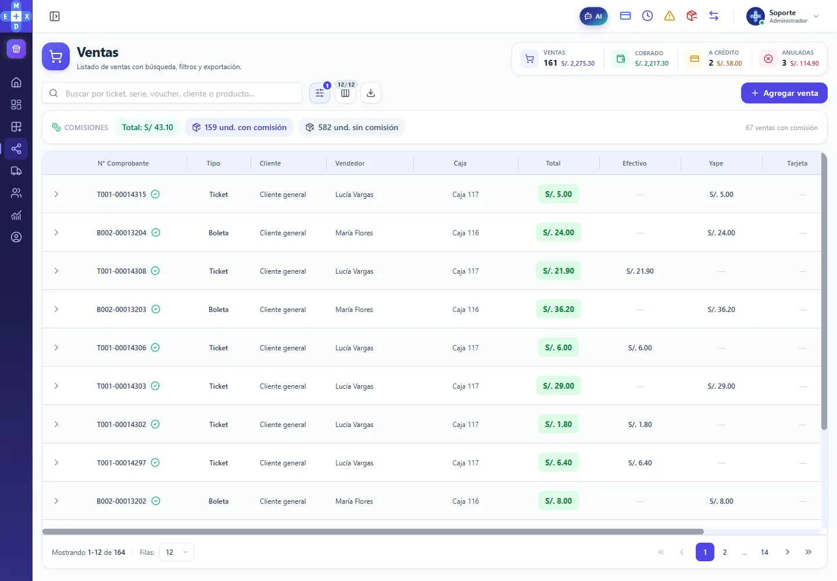
Task: Open the filters button with badge
Action: [x=320, y=93]
